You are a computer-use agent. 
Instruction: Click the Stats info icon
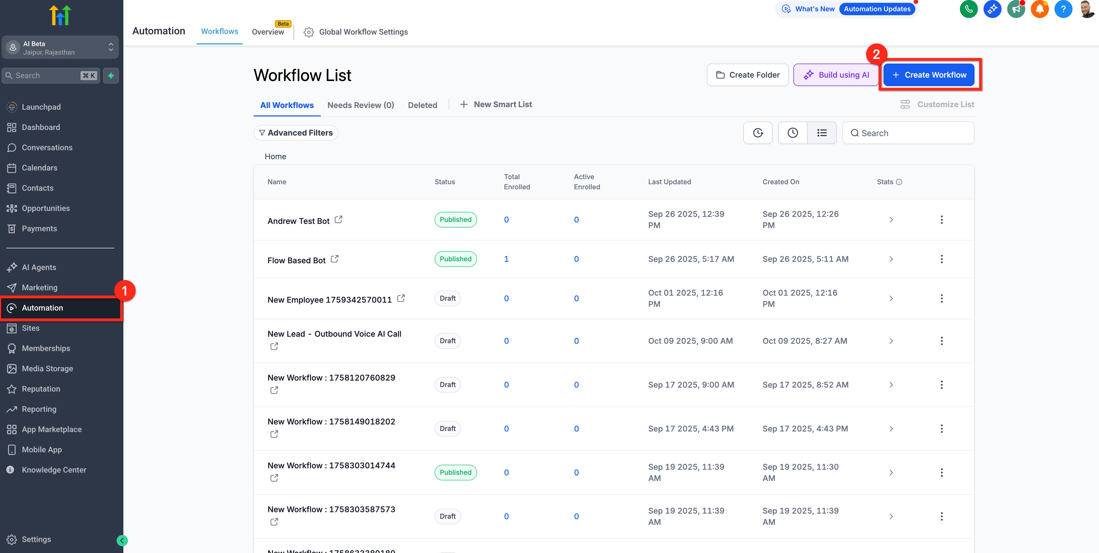pos(899,182)
